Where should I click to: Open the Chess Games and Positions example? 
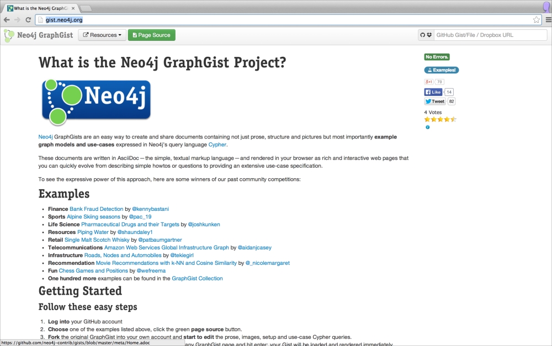pos(93,271)
